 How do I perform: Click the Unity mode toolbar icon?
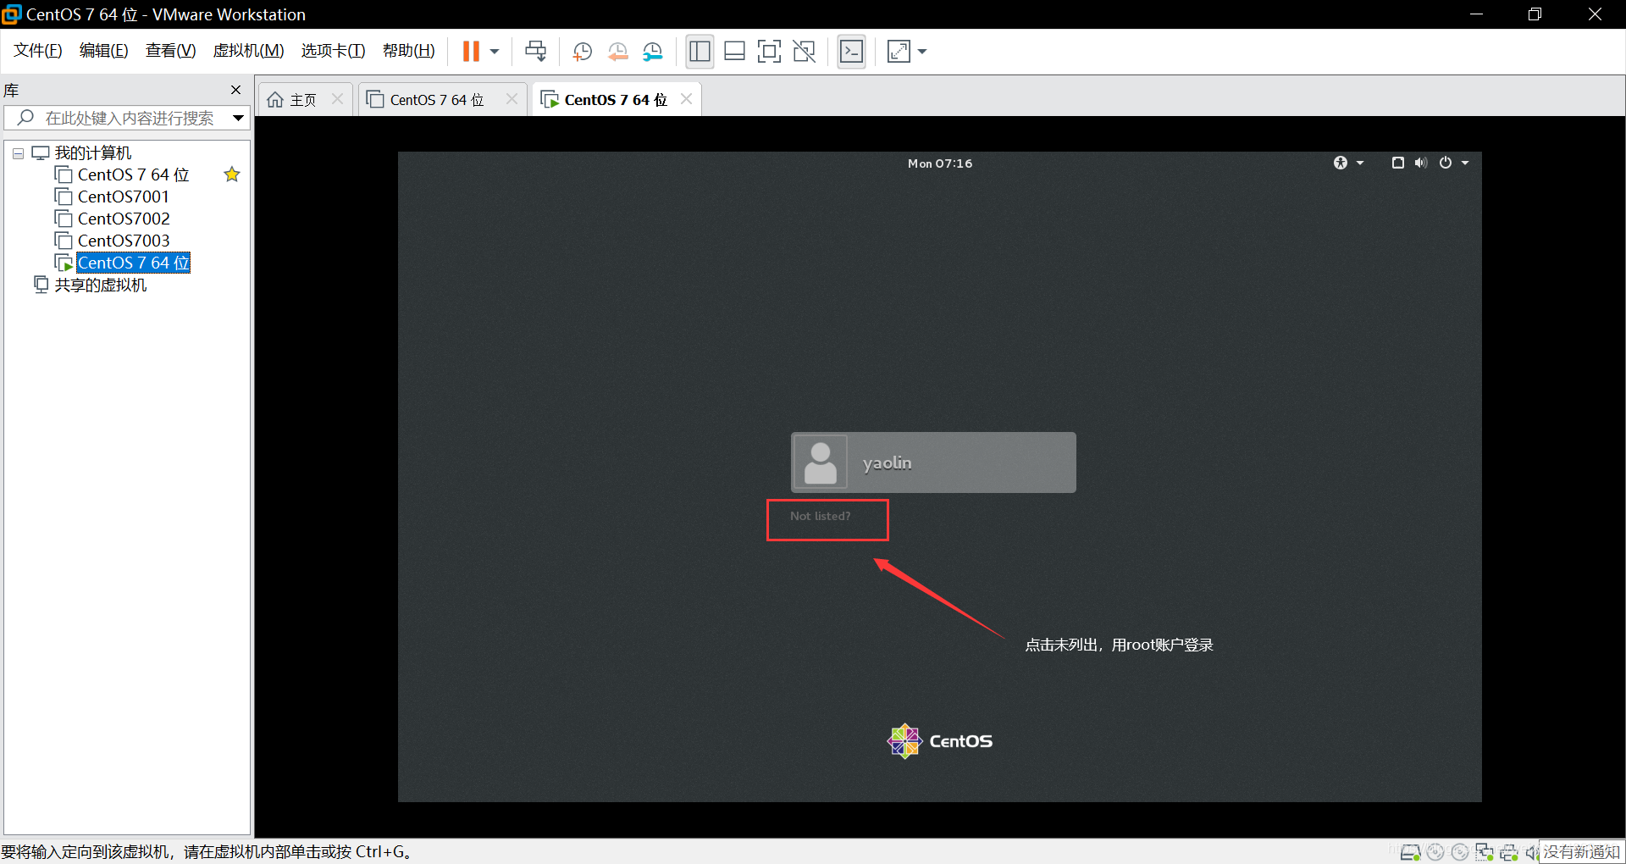[804, 52]
